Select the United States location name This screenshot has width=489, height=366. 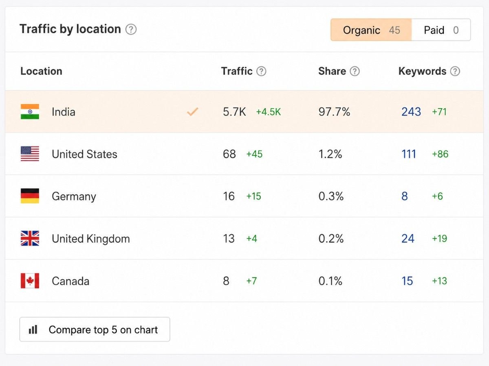click(84, 154)
